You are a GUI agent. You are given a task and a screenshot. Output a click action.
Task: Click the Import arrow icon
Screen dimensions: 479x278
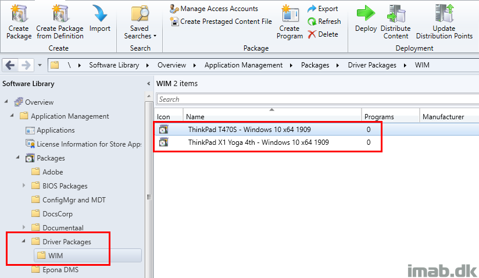coord(99,14)
